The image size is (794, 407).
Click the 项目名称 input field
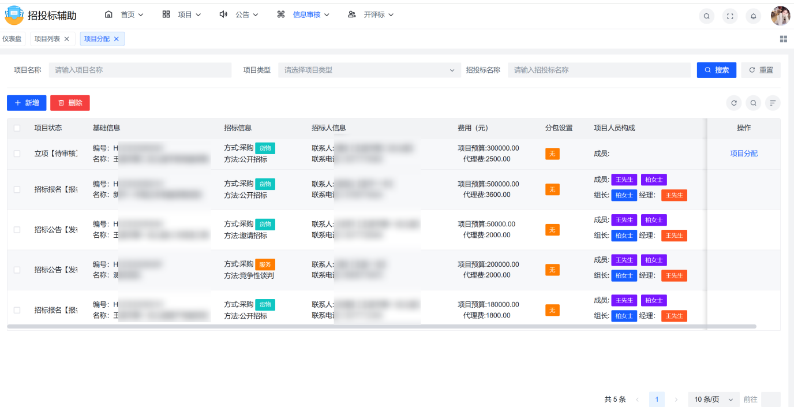[138, 69]
